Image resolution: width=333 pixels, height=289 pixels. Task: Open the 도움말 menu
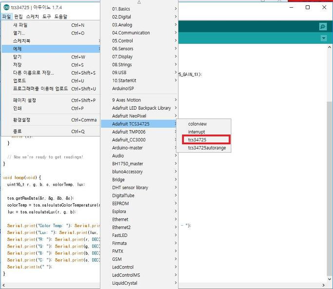tap(61, 17)
